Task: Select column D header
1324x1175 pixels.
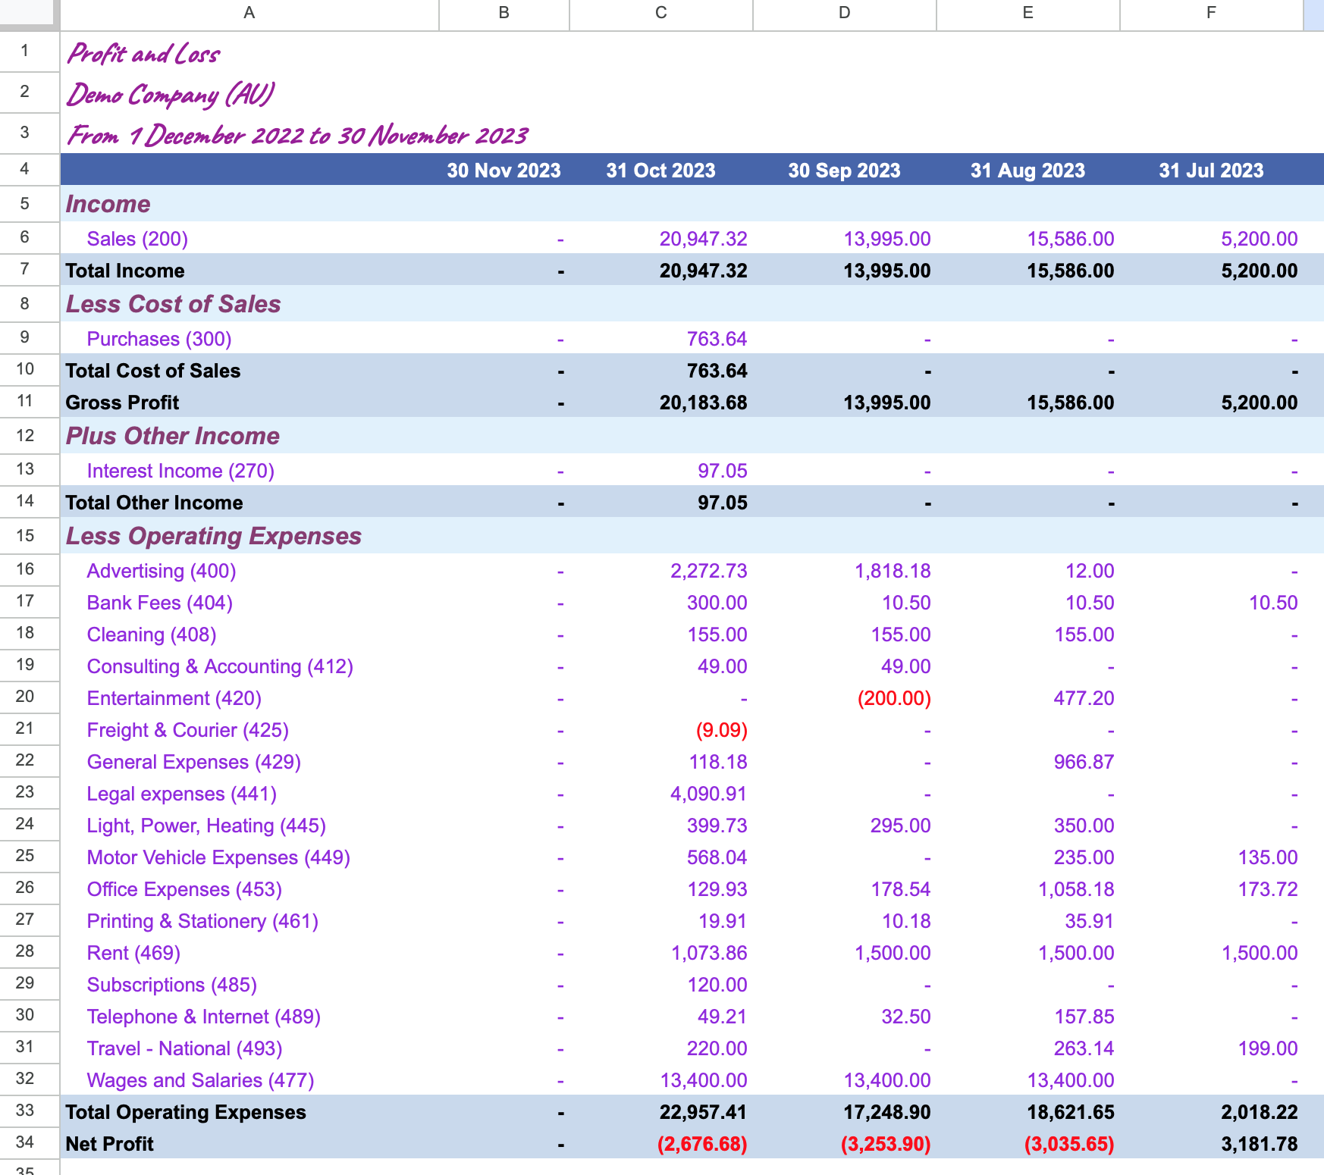Action: click(844, 13)
